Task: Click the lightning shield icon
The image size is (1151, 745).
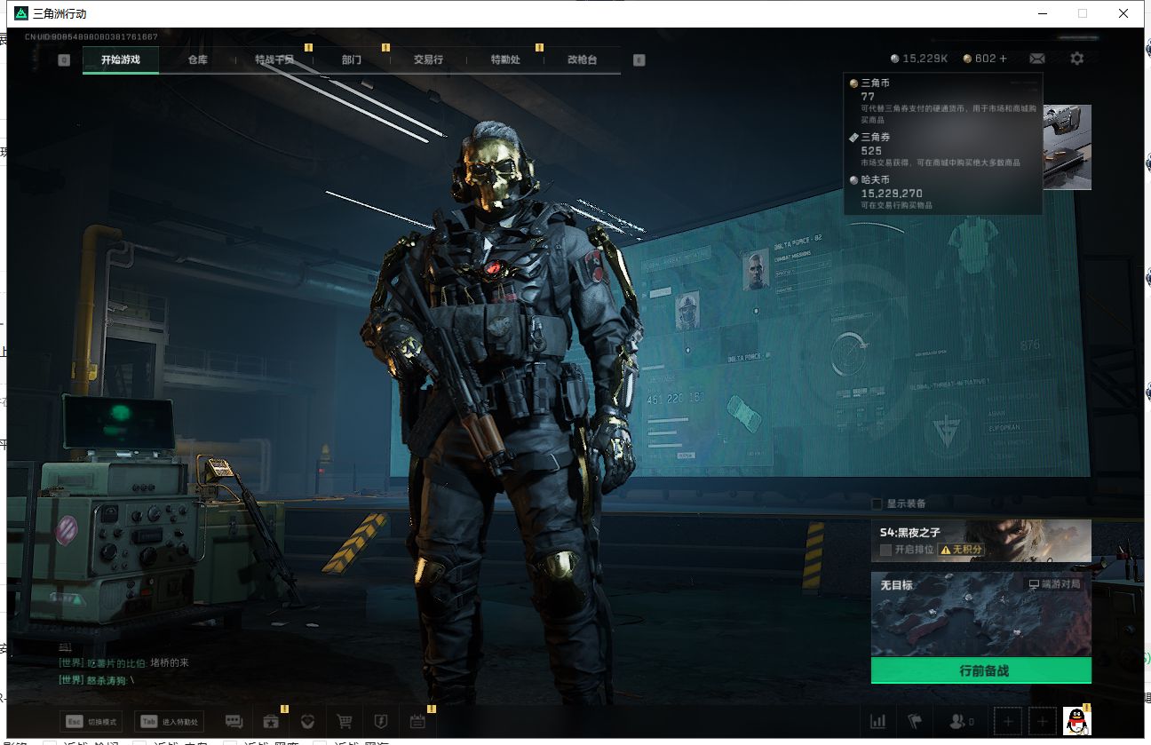Action: tap(380, 722)
